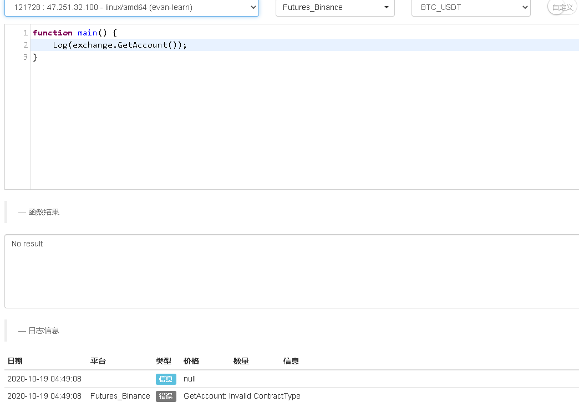
Task: Click the 函数结果 section heading
Action: pyautogui.click(x=44, y=212)
